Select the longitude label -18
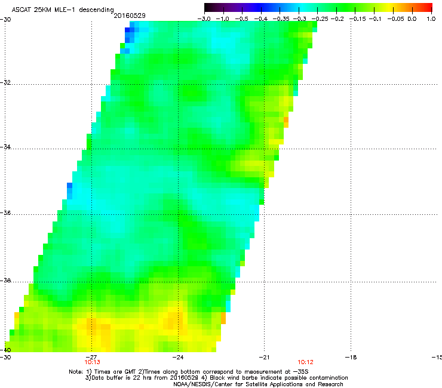 pyautogui.click(x=351, y=357)
